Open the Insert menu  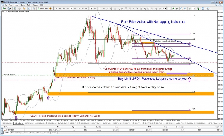(x=16, y=5)
